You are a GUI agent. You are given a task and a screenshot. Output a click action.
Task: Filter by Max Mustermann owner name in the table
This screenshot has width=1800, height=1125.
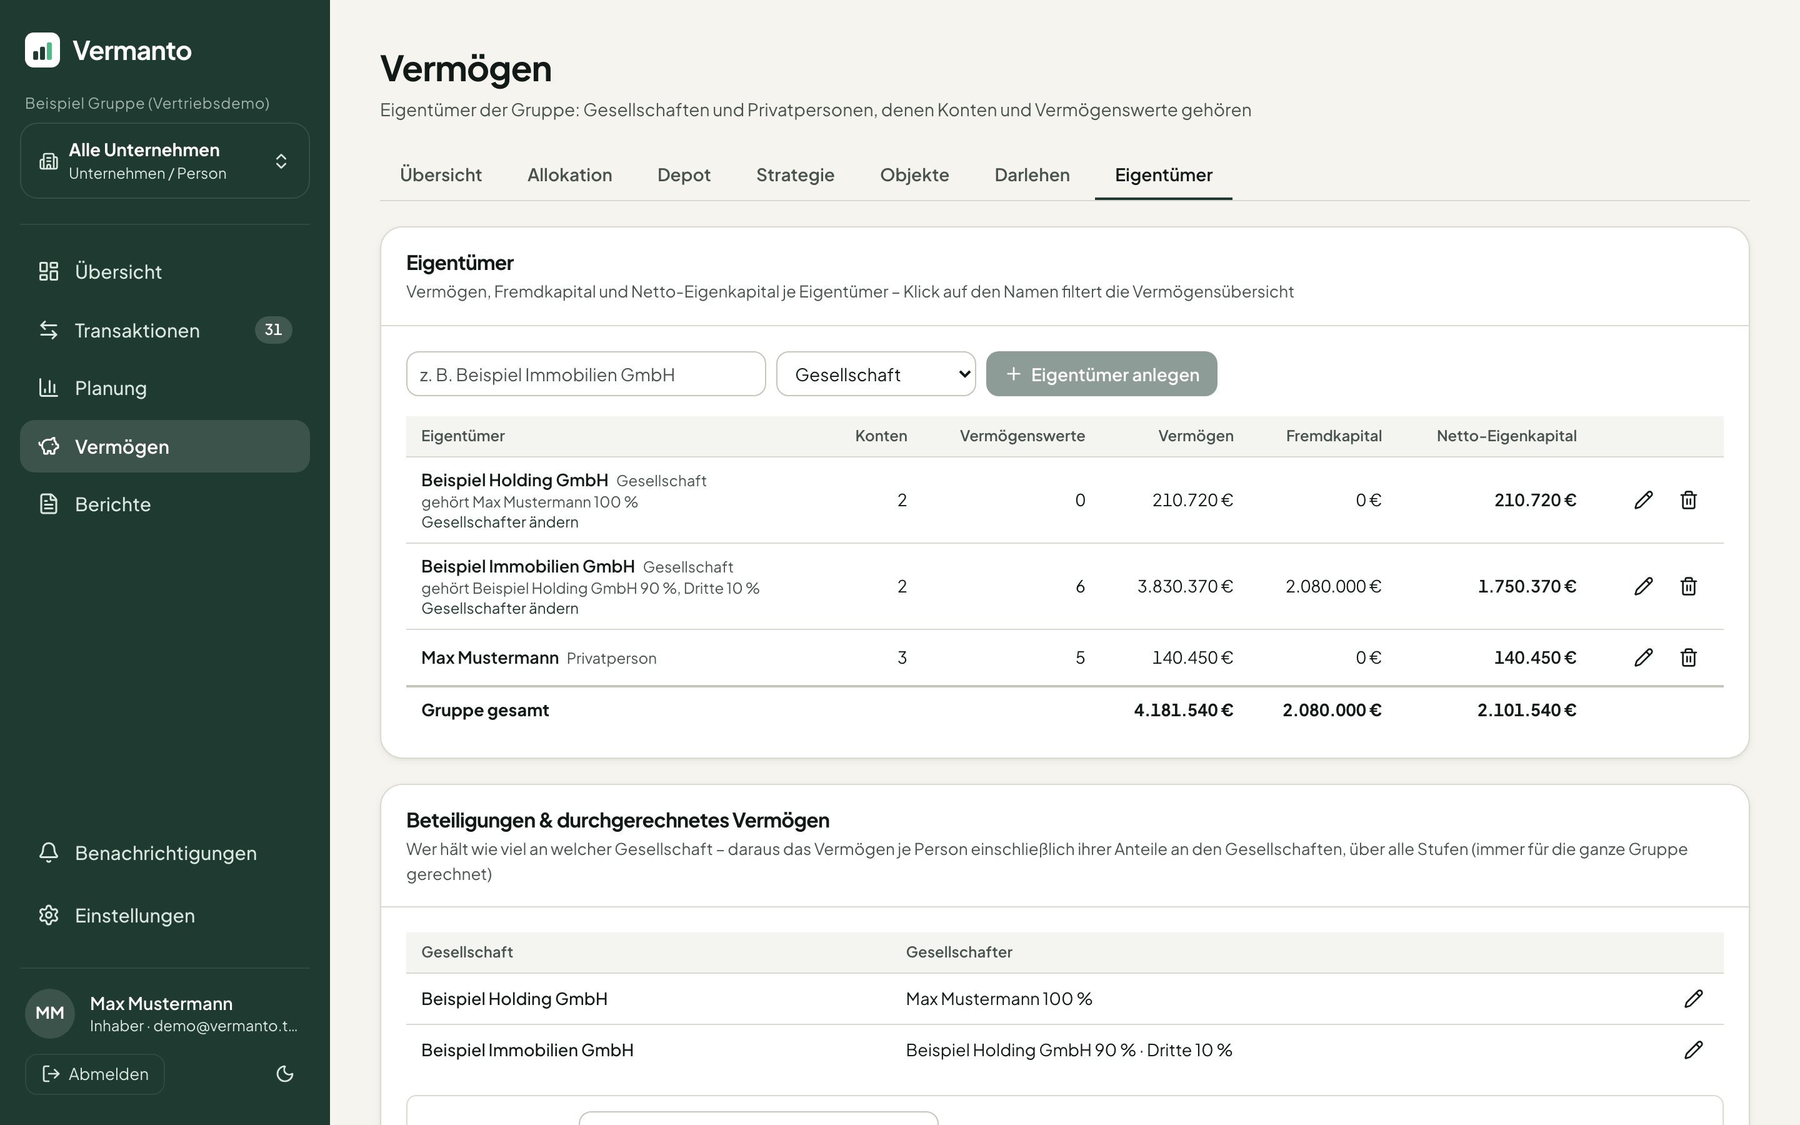point(489,657)
